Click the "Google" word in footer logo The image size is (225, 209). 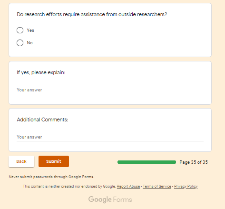click(x=100, y=199)
